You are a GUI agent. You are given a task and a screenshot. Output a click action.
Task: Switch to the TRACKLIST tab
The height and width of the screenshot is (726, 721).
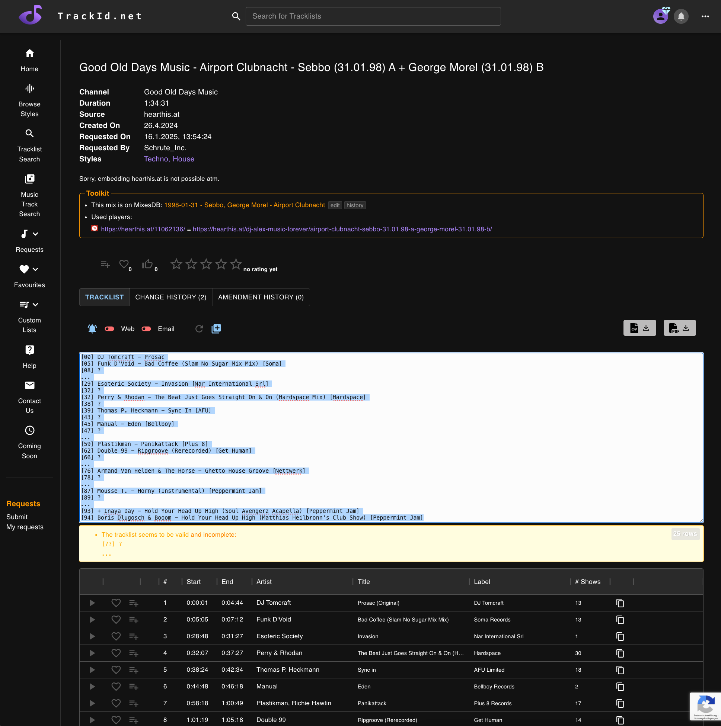pos(104,297)
